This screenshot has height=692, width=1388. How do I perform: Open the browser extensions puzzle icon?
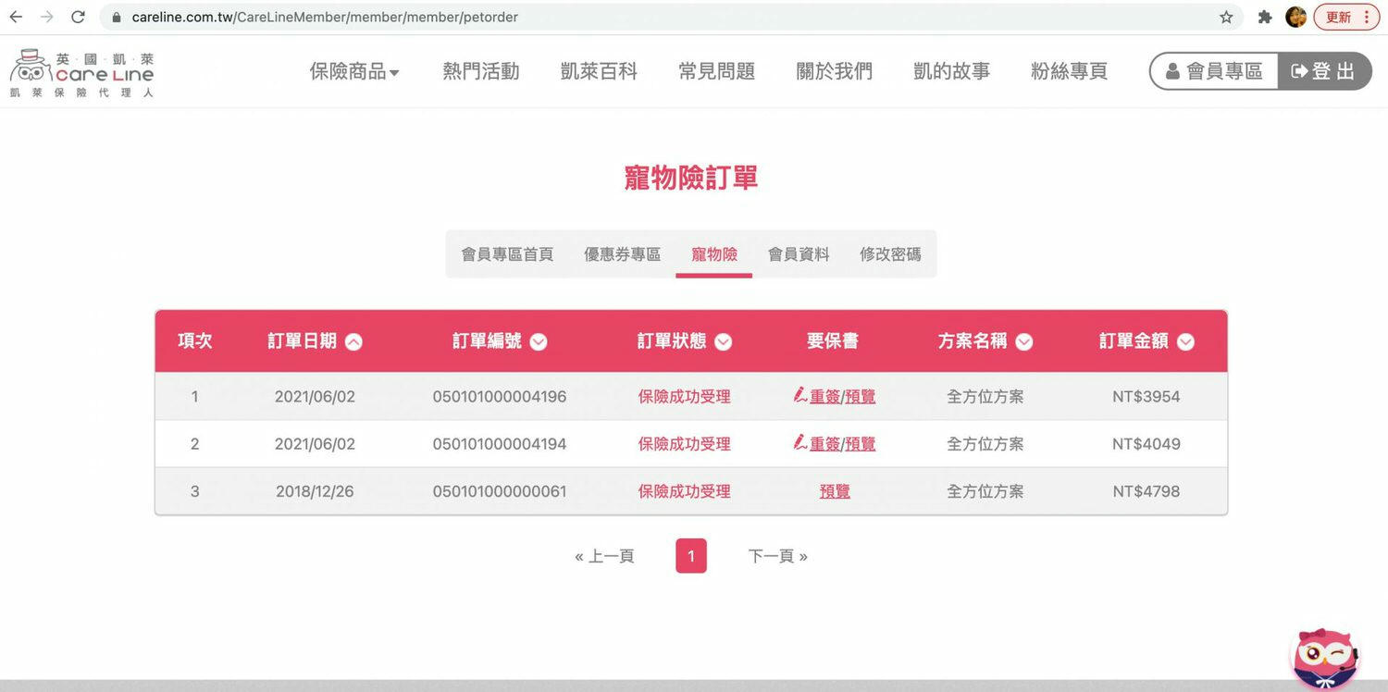[1264, 16]
